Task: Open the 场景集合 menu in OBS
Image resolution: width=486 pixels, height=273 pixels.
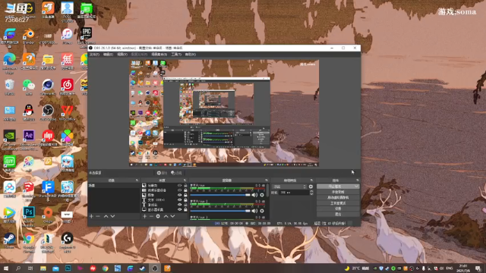Action: (x=159, y=55)
